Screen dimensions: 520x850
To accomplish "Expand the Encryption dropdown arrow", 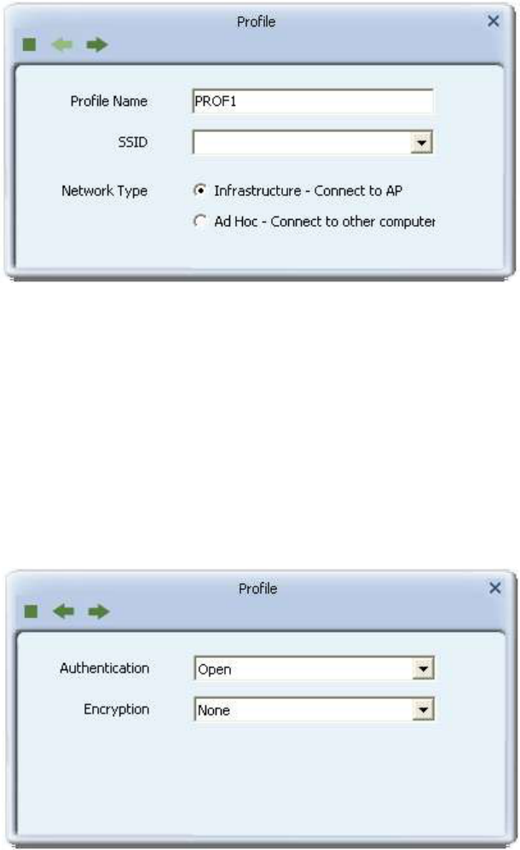I will pyautogui.click(x=423, y=709).
